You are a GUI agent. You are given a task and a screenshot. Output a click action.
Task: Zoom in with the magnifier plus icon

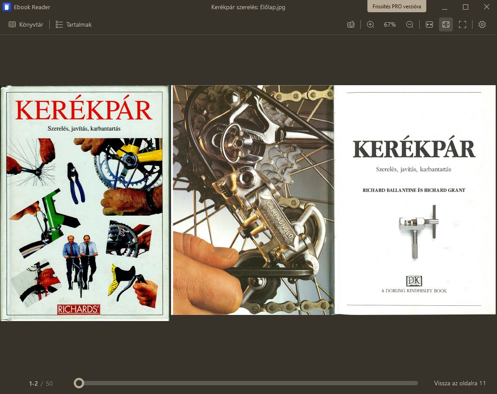coord(370,24)
